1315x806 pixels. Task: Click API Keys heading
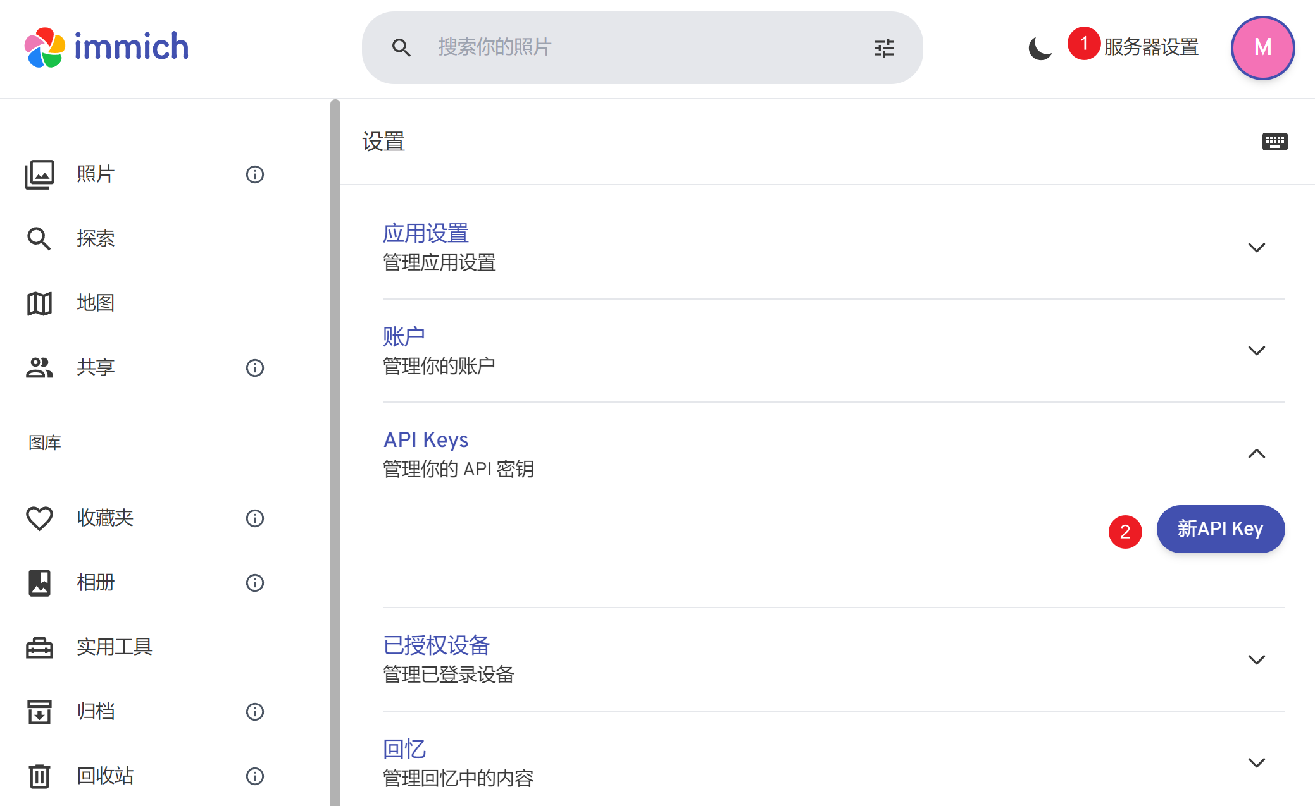tap(426, 439)
